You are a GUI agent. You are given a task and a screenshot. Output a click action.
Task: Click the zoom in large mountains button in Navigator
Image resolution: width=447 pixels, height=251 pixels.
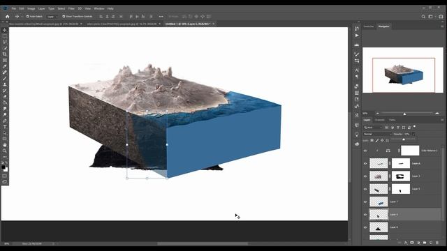[437, 113]
